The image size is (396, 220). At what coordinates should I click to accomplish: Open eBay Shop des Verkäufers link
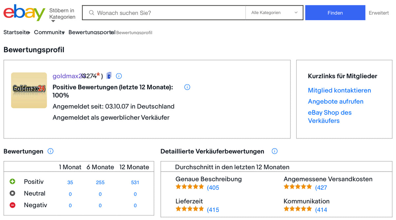point(330,116)
